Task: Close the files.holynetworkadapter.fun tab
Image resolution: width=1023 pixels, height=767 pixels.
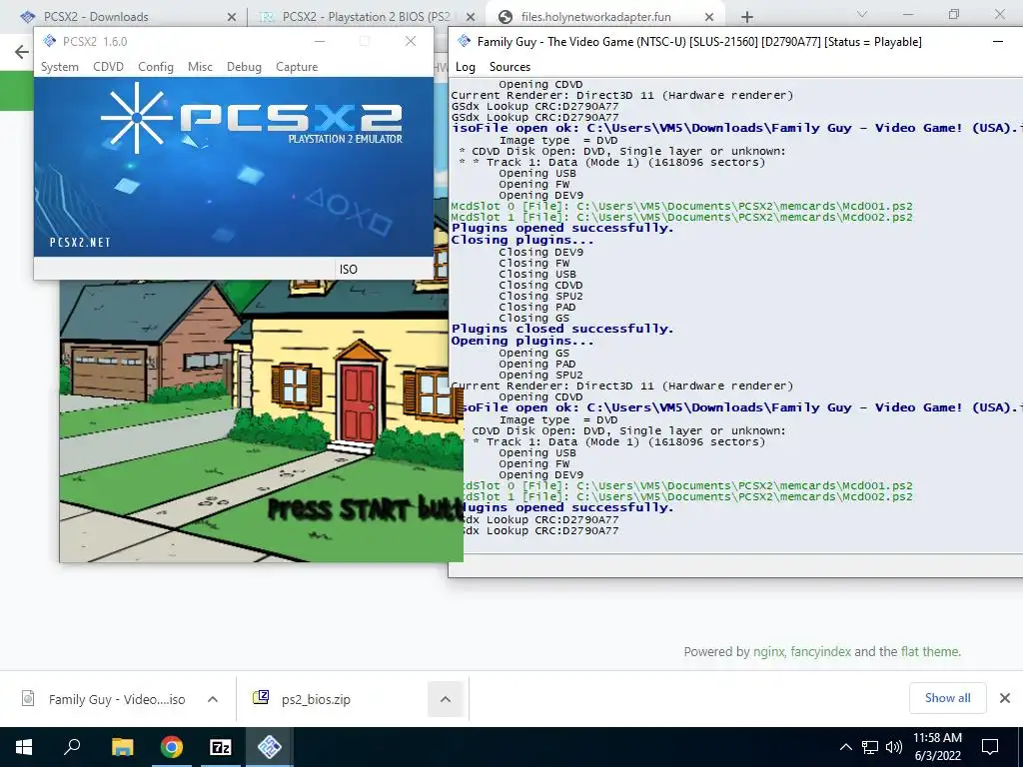Action: point(710,17)
